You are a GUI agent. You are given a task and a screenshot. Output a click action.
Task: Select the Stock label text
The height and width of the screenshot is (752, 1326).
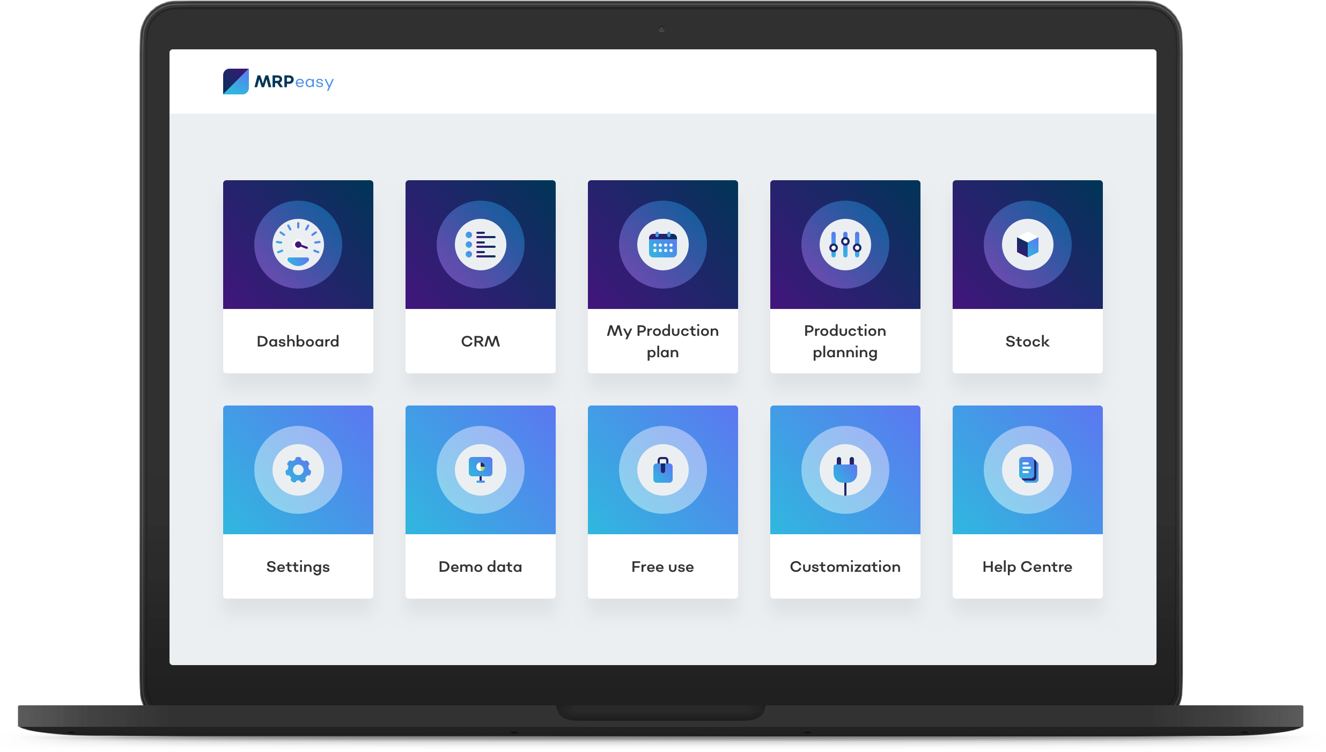(x=1028, y=341)
